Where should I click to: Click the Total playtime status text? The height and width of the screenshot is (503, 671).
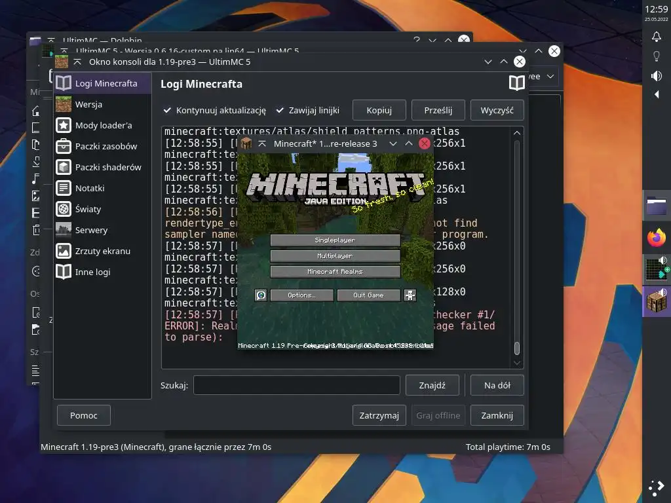508,447
